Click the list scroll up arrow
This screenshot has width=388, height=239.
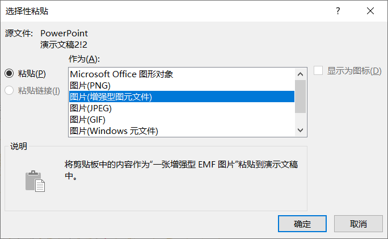[x=301, y=74]
